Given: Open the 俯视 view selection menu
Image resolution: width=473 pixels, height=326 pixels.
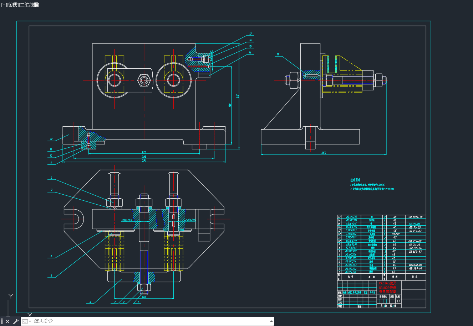Looking at the screenshot, I should pos(12,5).
